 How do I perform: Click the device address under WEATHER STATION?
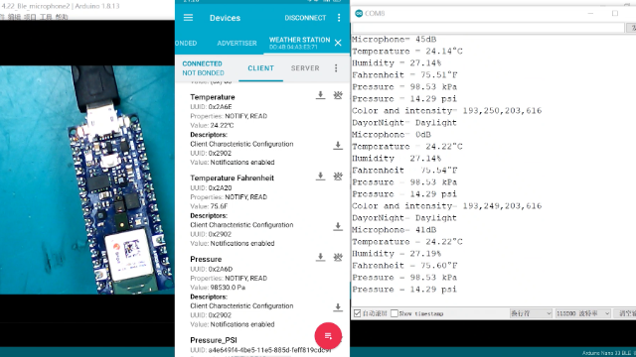point(293,47)
